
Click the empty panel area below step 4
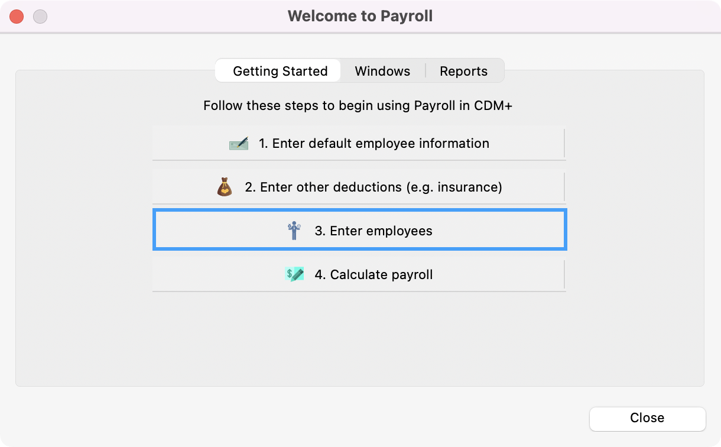(x=359, y=338)
